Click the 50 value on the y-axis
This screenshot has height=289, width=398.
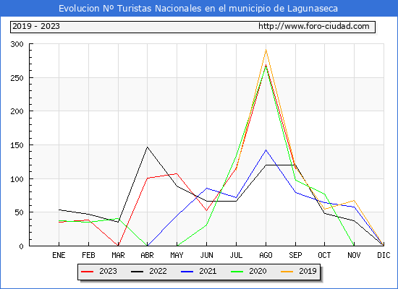[x=20, y=212]
